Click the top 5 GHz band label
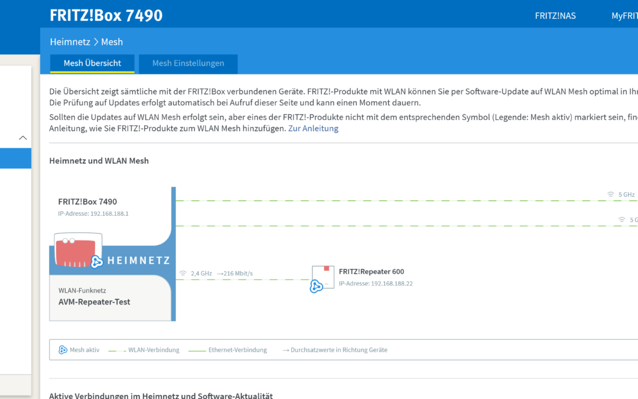This screenshot has width=638, height=399. 627,194
